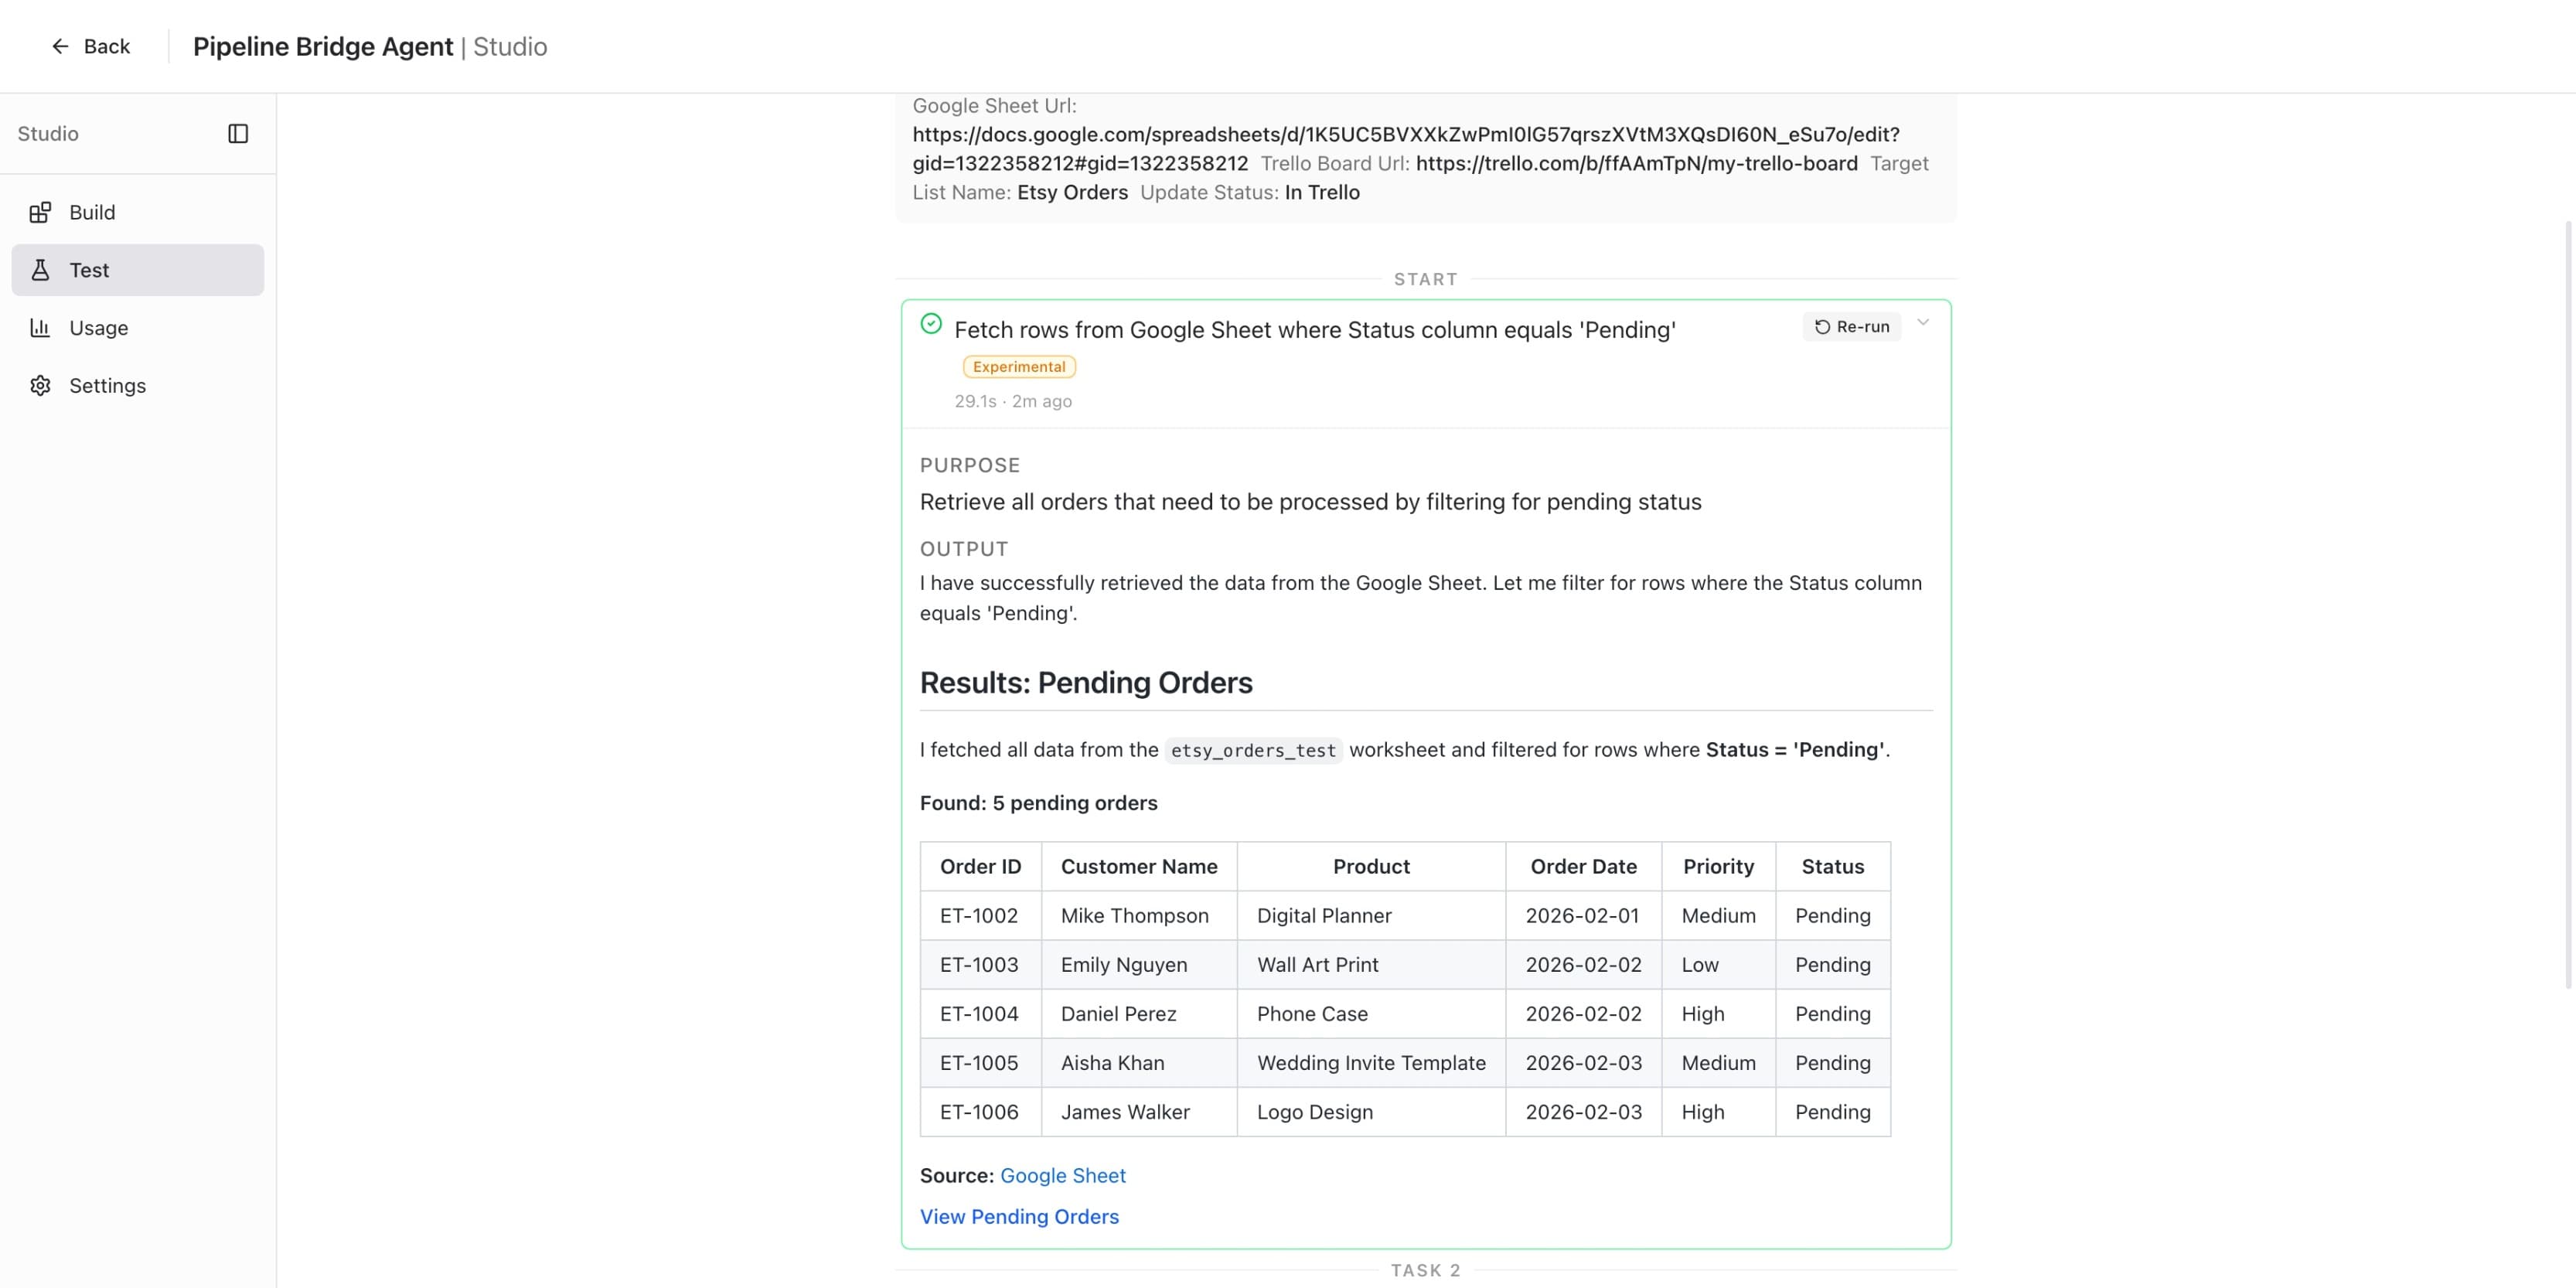Collapse the Studio sidebar using the panel icon

pos(239,133)
